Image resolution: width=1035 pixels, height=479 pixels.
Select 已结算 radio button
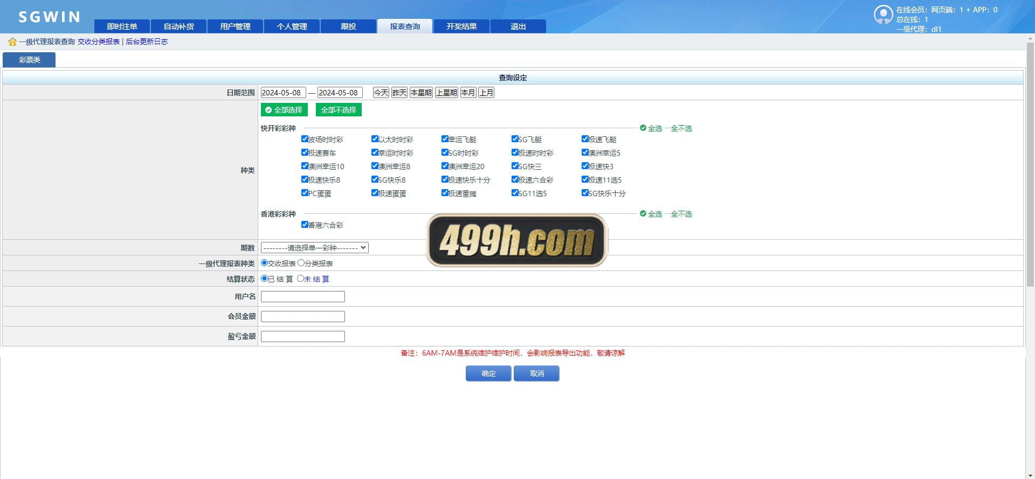[264, 279]
